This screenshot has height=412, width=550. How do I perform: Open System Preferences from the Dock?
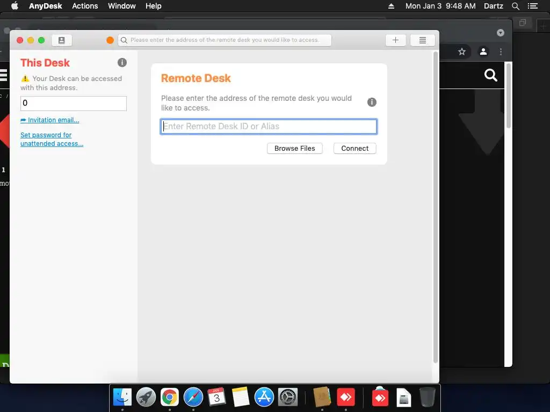click(288, 398)
